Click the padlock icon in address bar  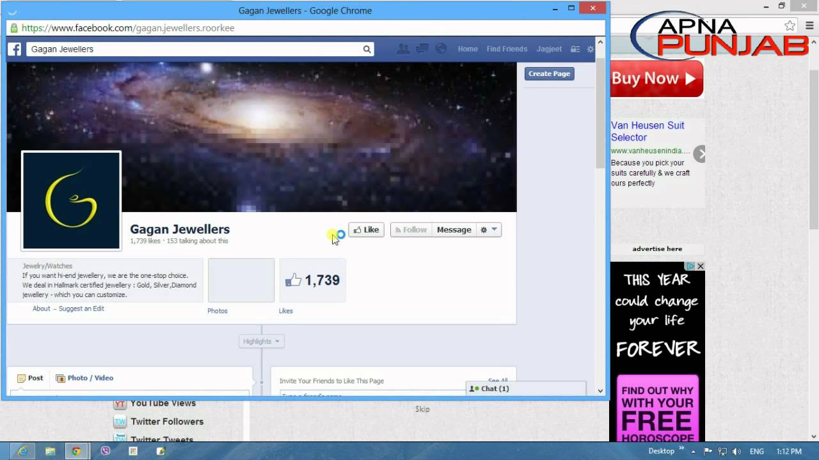pos(13,28)
